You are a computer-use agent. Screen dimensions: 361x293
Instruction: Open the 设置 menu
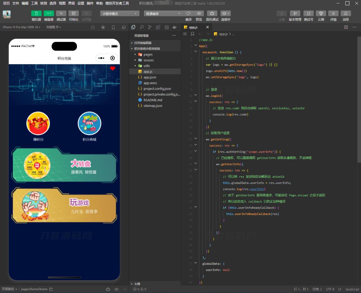[x=81, y=3]
